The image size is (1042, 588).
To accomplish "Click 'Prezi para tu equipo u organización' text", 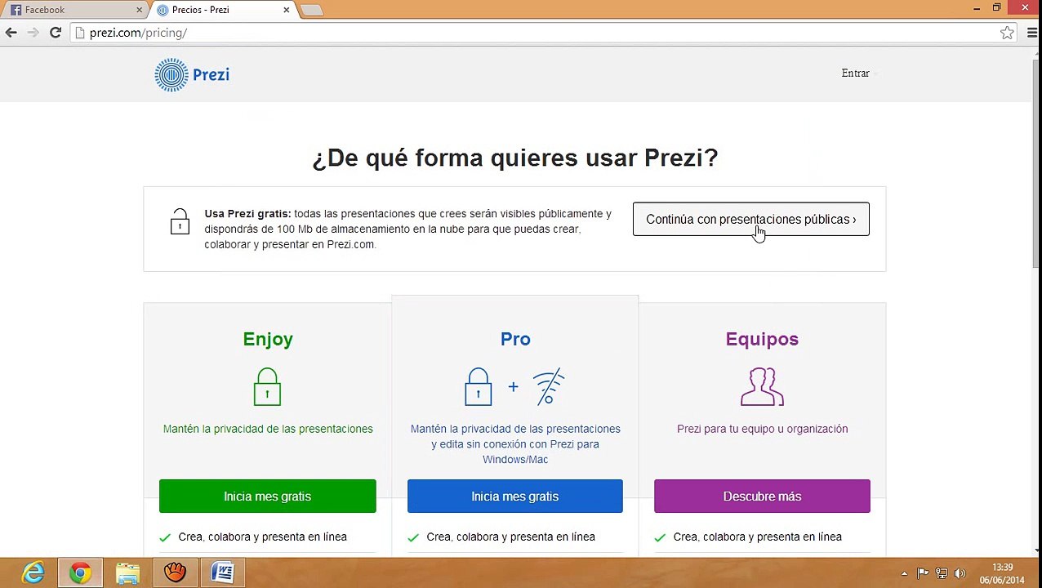I will pos(762,429).
